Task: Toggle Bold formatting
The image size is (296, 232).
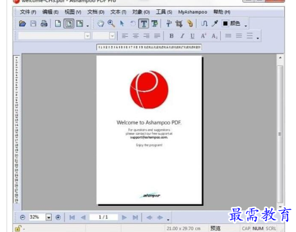Action: coord(172,36)
